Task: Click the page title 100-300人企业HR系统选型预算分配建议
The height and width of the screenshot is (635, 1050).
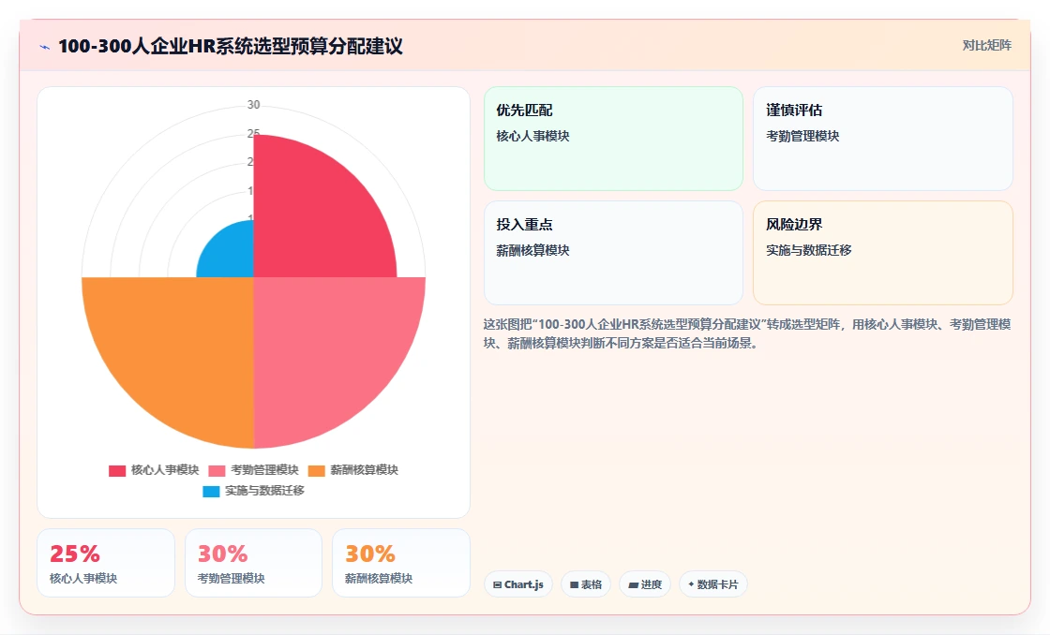Action: coord(231,46)
